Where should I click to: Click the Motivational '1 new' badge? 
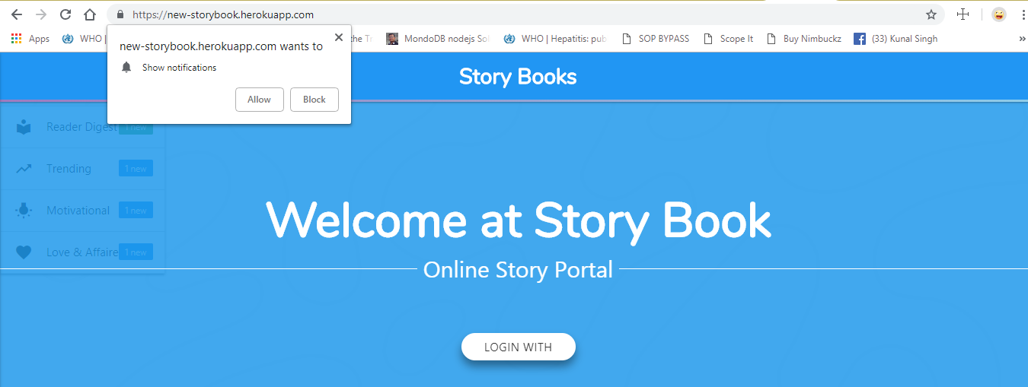[136, 211]
